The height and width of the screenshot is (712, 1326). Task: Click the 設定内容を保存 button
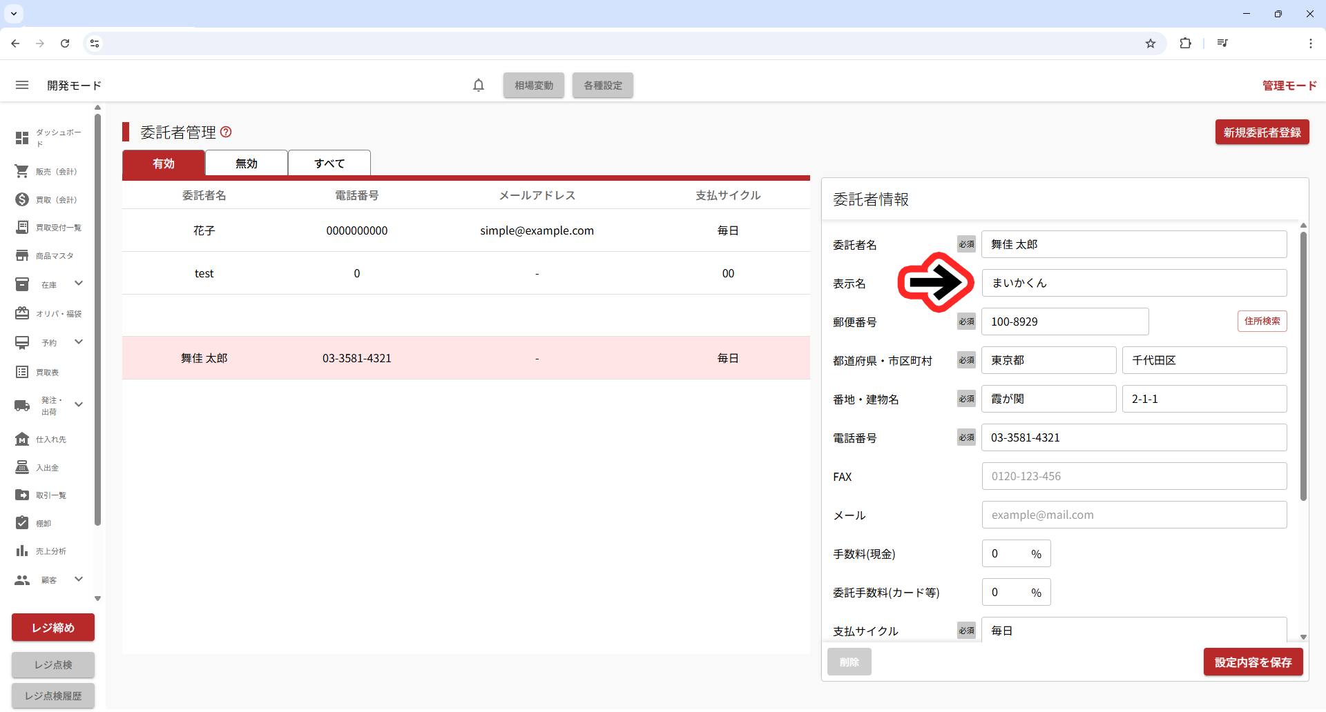[1253, 662]
